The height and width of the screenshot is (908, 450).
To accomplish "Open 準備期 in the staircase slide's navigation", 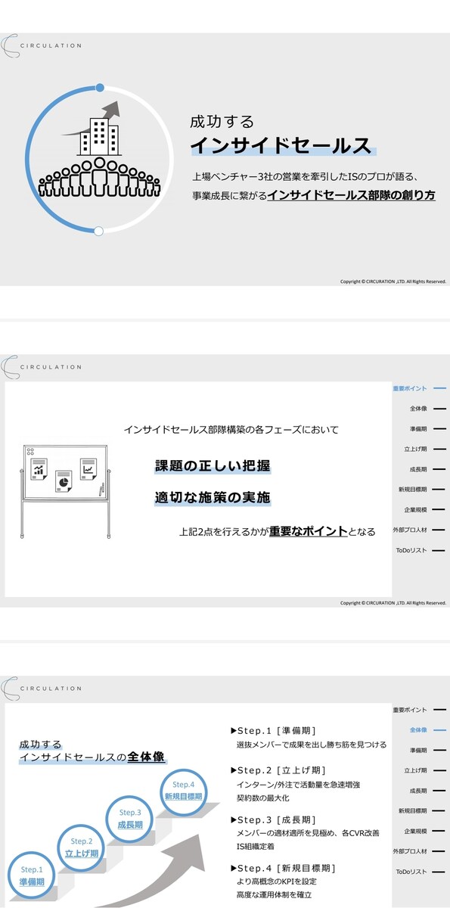I will click(427, 750).
